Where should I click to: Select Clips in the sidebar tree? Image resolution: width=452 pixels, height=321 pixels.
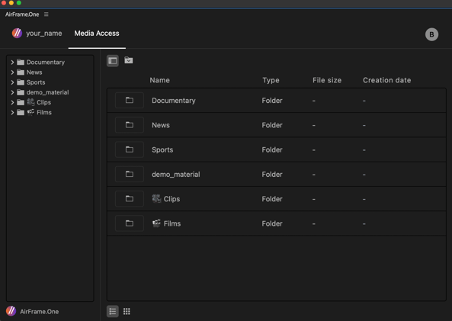(43, 102)
